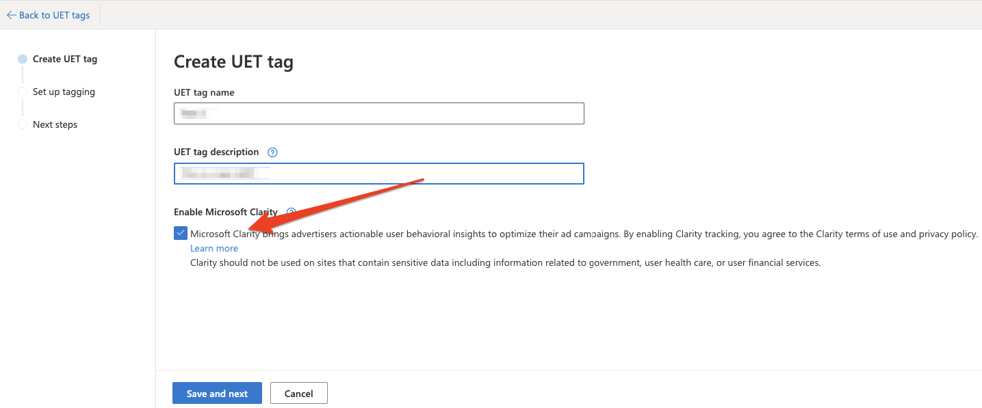This screenshot has height=408, width=982.
Task: Click the Set up tagging step circle
Action: [23, 92]
